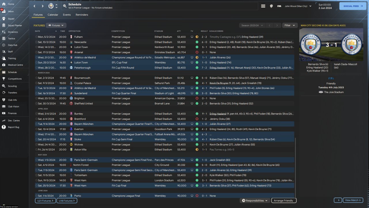The height and width of the screenshot is (208, 369).
Task: Open the Inbox envelope icon
Action: pos(4,11)
